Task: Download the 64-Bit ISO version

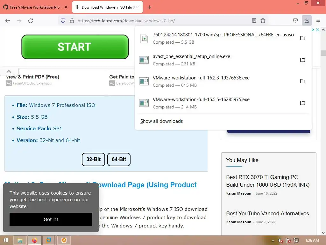Action: click(119, 160)
